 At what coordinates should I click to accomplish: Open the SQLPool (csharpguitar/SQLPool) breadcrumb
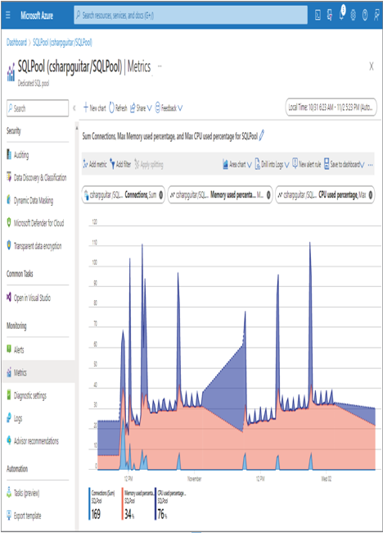[x=62, y=43]
